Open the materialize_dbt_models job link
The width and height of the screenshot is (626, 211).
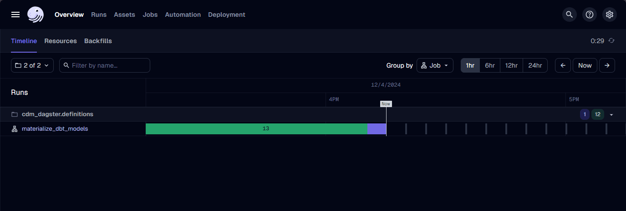[x=55, y=129]
